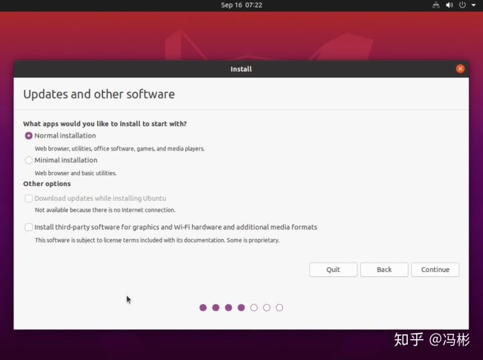Select the Normal installation radio button

29,136
